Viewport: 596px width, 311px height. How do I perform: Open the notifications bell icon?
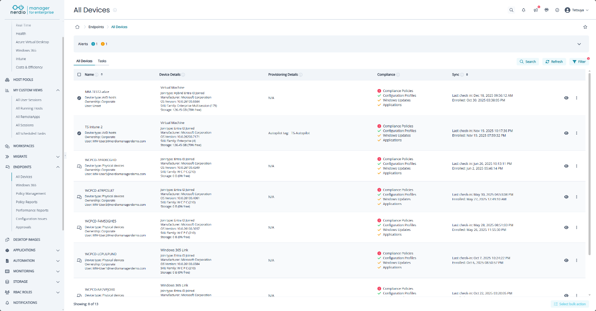point(524,10)
